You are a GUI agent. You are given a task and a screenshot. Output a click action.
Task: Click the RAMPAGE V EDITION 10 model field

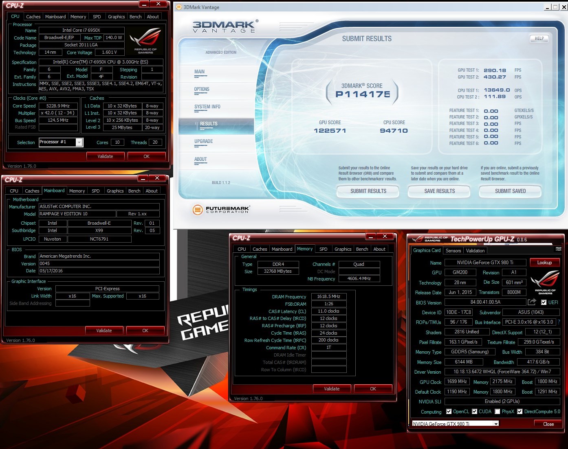[x=77, y=214]
